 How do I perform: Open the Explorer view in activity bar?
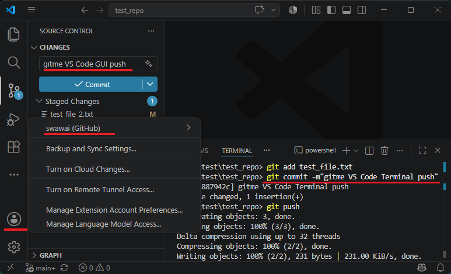13,34
